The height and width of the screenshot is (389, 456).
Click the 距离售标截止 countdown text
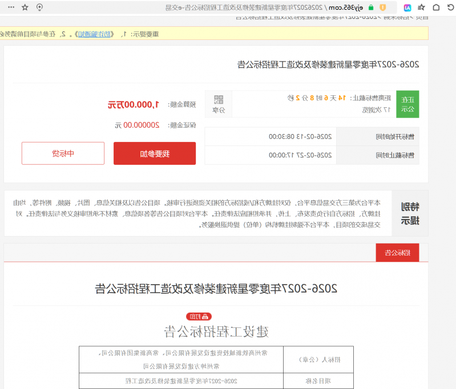[x=339, y=98]
